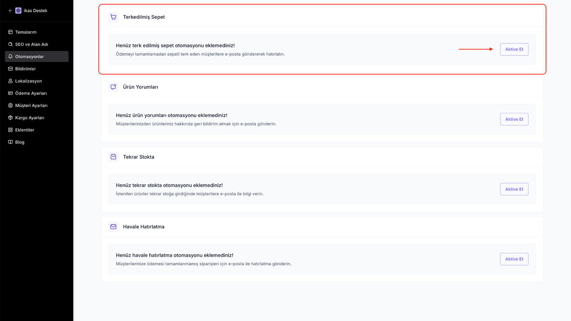Click the Temalarım layout icon in sidebar
This screenshot has height=321, width=571.
coord(11,32)
